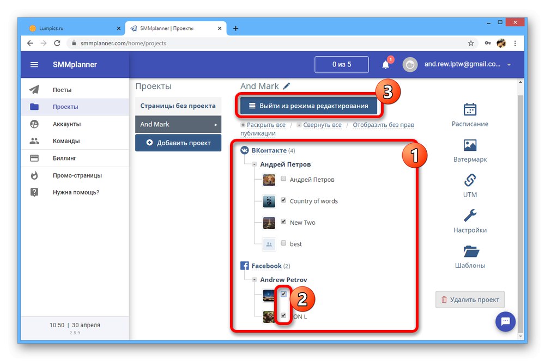This screenshot has width=545, height=361.
Task: Open Команды in the sidebar
Action: 75,141
